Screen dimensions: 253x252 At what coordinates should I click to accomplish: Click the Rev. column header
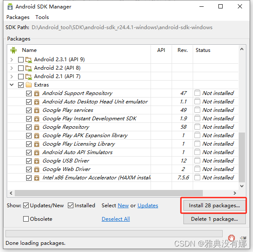(183, 50)
